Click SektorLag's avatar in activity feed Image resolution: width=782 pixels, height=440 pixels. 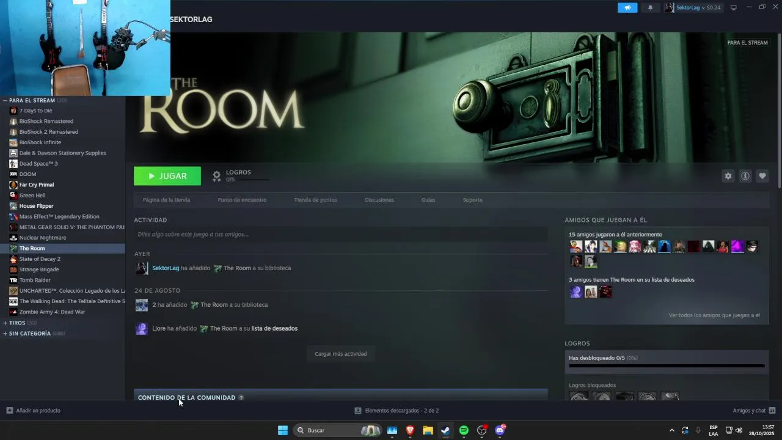coord(141,268)
